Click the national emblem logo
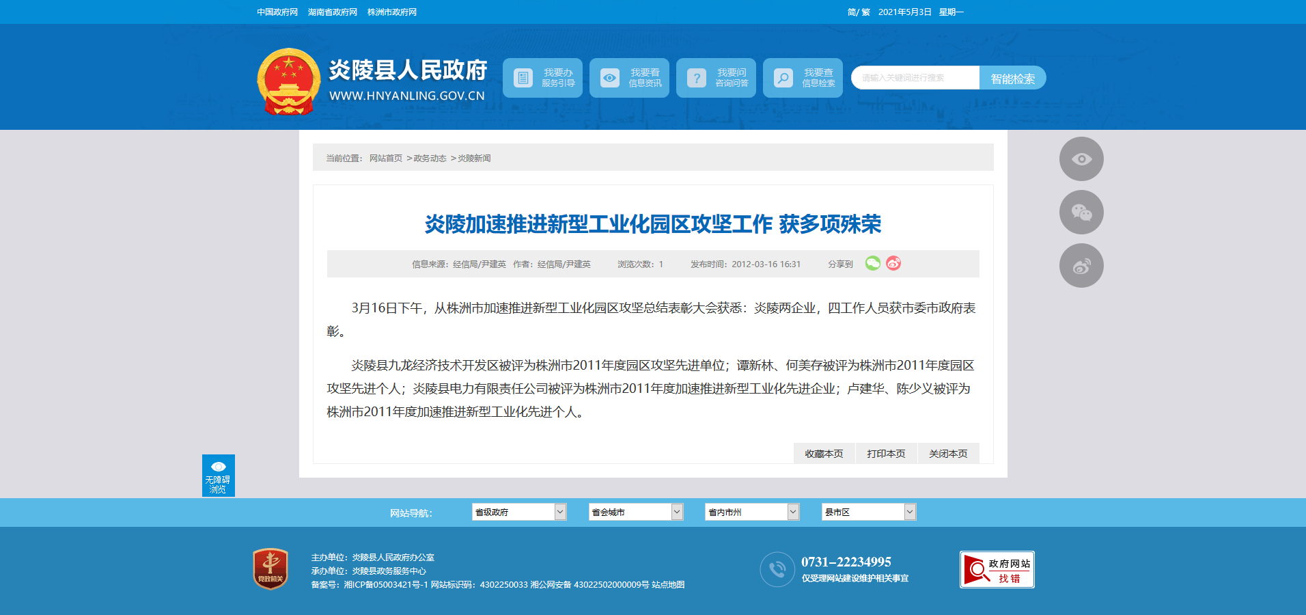1306x615 pixels. point(288,81)
